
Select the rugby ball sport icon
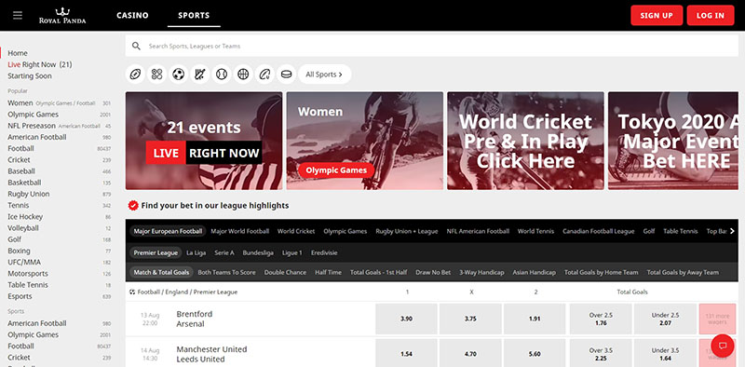tap(264, 75)
